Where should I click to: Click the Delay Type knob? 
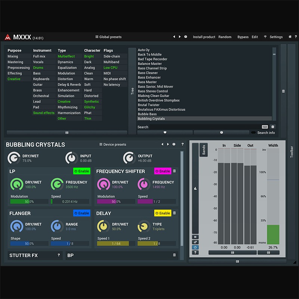144,226
